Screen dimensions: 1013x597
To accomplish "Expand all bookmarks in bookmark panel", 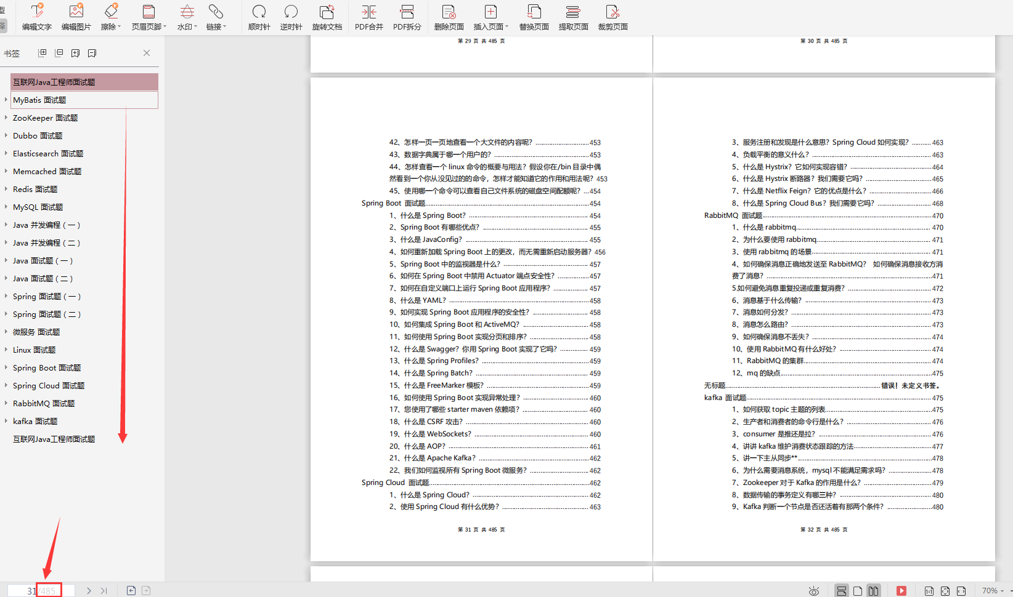I will click(43, 53).
